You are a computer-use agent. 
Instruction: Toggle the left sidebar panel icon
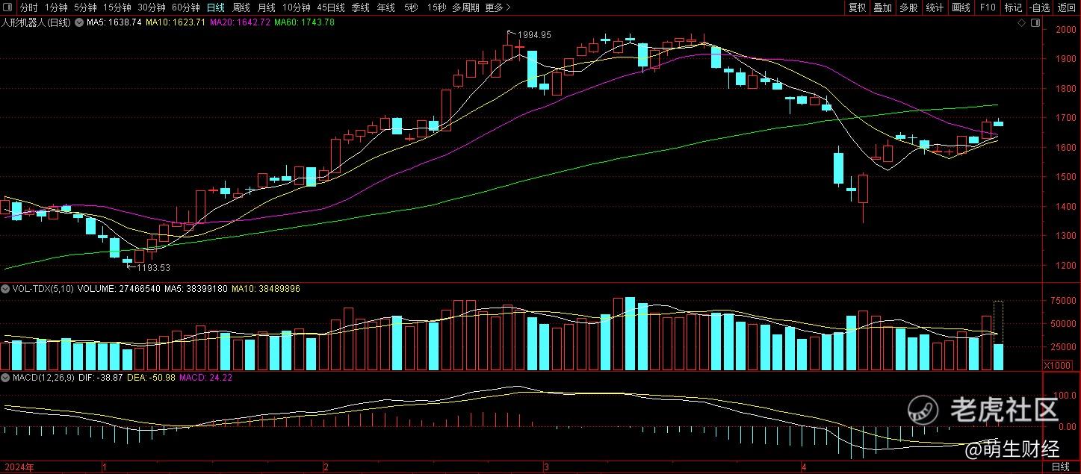8,7
